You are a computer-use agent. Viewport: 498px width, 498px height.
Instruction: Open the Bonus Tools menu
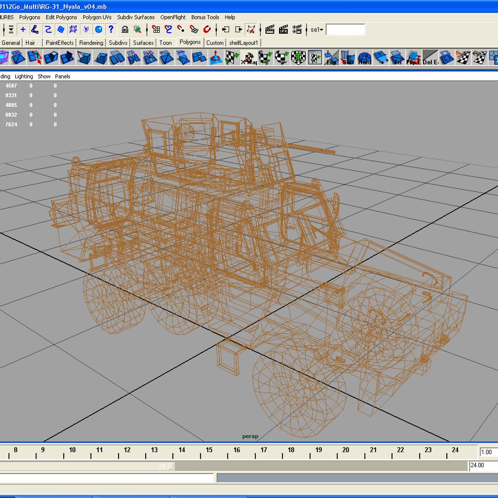pos(205,17)
